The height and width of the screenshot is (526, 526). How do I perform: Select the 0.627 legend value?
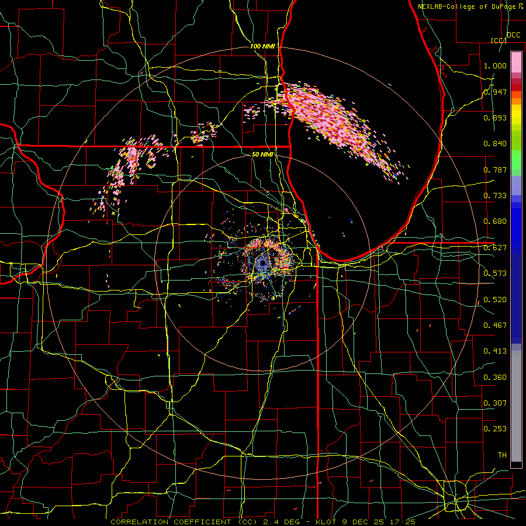click(x=495, y=248)
